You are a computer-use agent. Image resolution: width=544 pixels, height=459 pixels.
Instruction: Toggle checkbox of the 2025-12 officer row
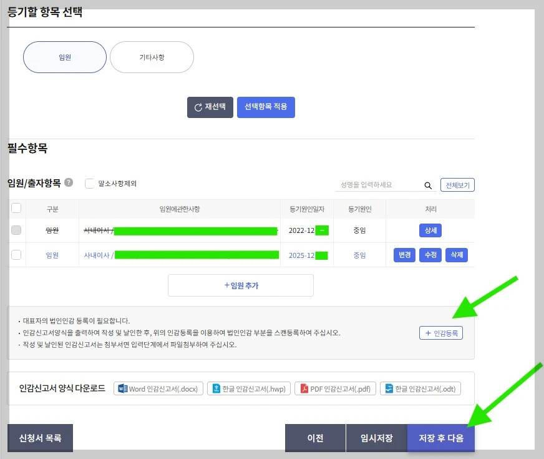coord(16,255)
